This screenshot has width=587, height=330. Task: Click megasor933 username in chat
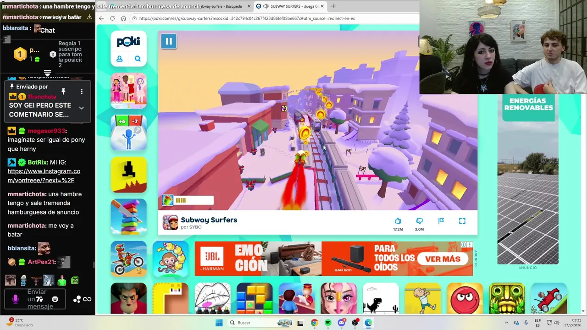[46, 131]
